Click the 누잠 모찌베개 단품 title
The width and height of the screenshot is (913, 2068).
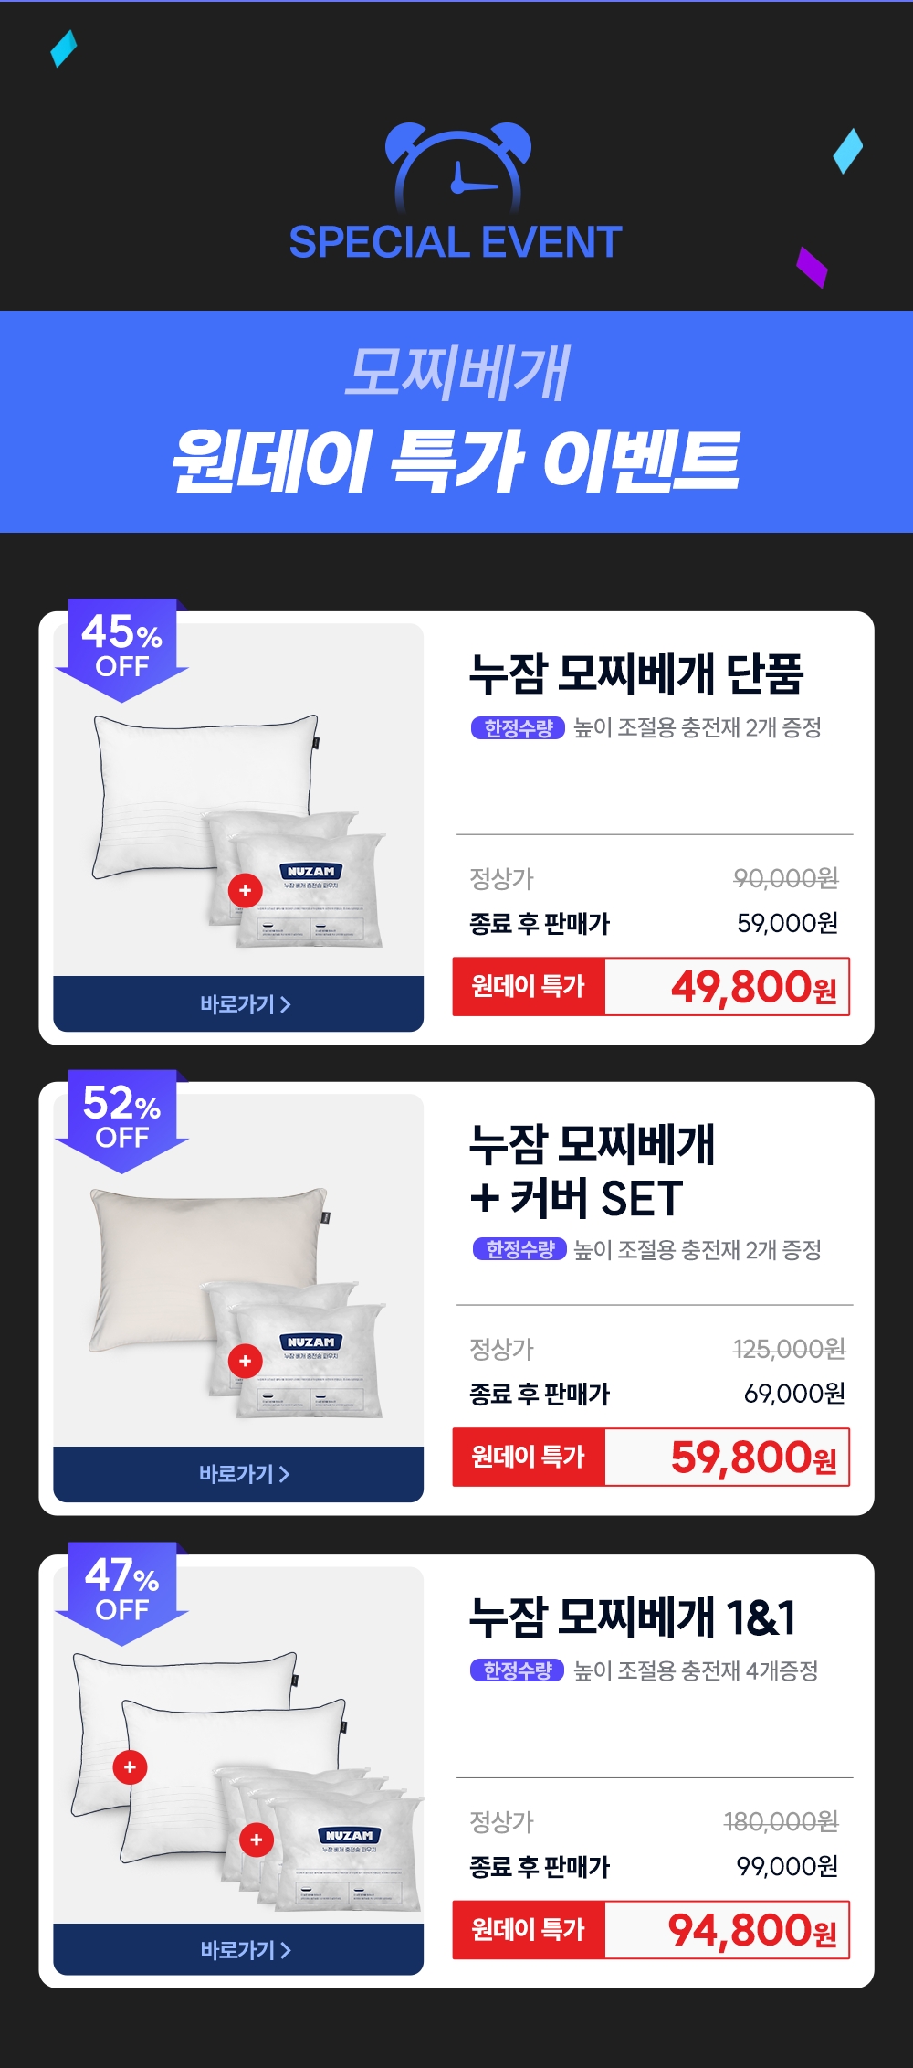[x=636, y=674]
